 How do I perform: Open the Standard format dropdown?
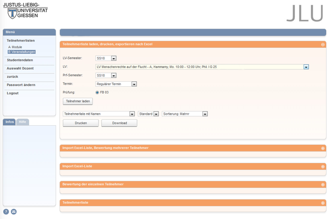point(148,114)
